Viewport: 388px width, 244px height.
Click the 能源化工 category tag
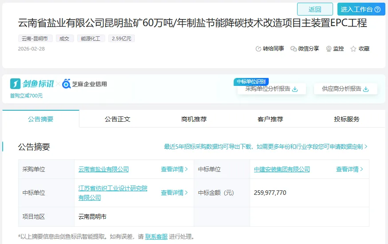[x=91, y=39]
